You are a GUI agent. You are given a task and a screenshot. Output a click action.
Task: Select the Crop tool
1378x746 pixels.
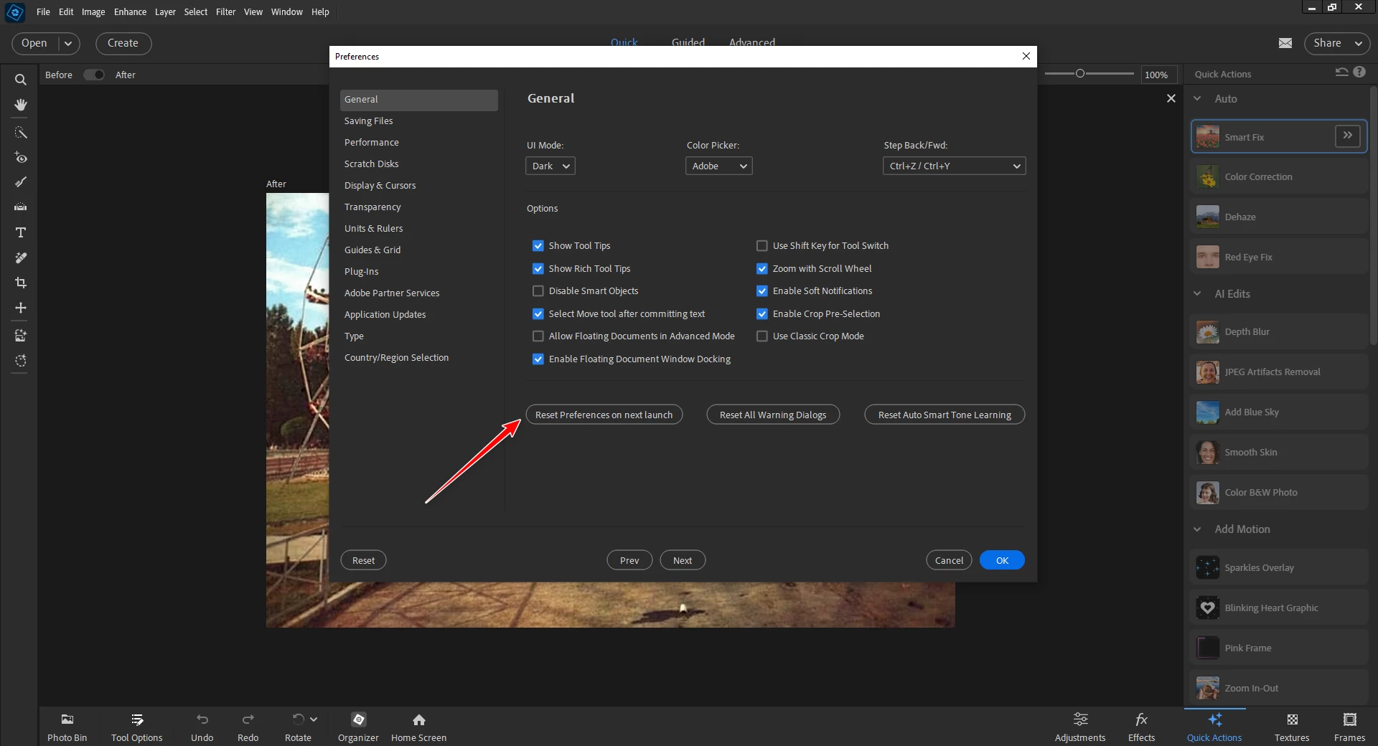click(20, 283)
